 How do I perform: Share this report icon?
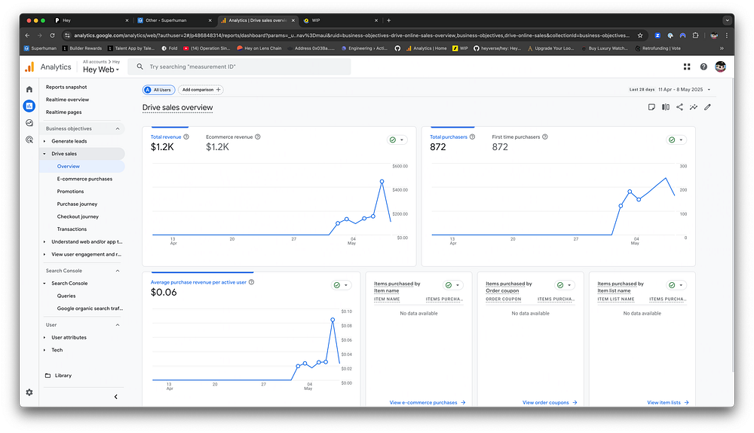(679, 107)
